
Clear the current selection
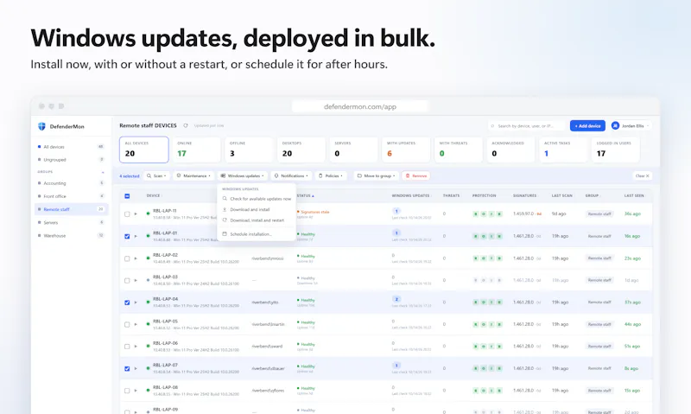tap(642, 175)
